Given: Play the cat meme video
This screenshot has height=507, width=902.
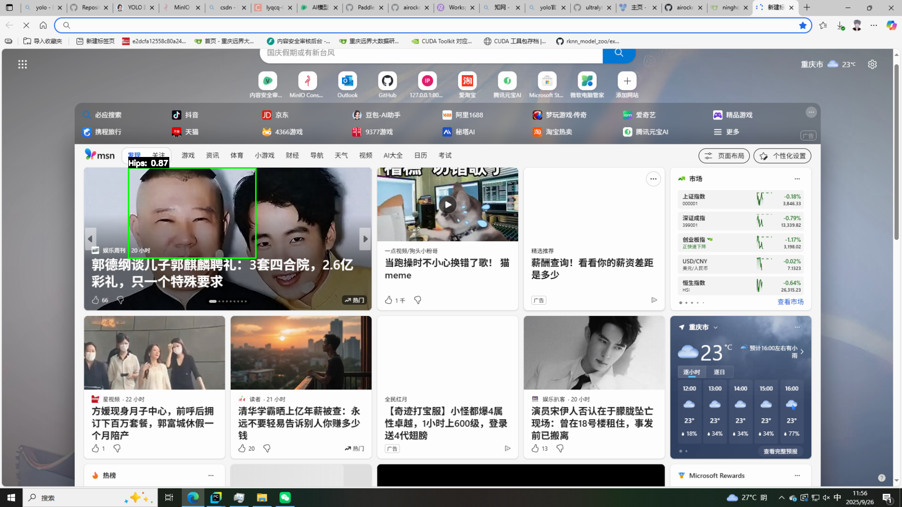Looking at the screenshot, I should [x=447, y=205].
